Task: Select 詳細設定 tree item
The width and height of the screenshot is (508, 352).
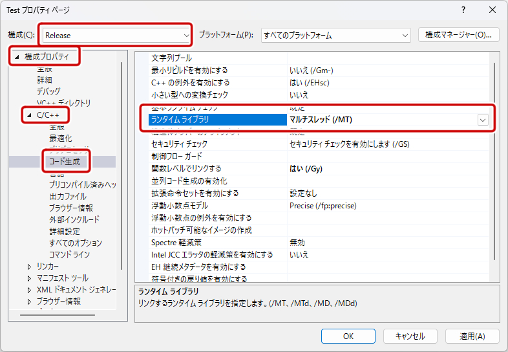Action: pyautogui.click(x=65, y=231)
